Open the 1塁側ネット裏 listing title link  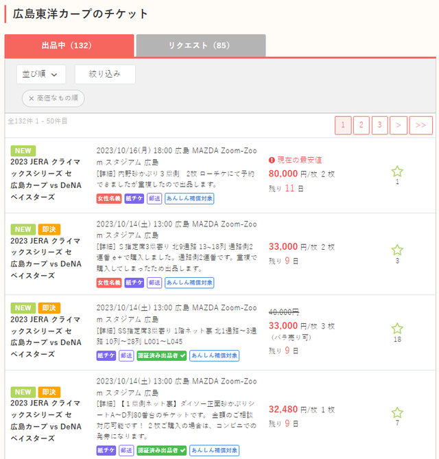click(46, 421)
